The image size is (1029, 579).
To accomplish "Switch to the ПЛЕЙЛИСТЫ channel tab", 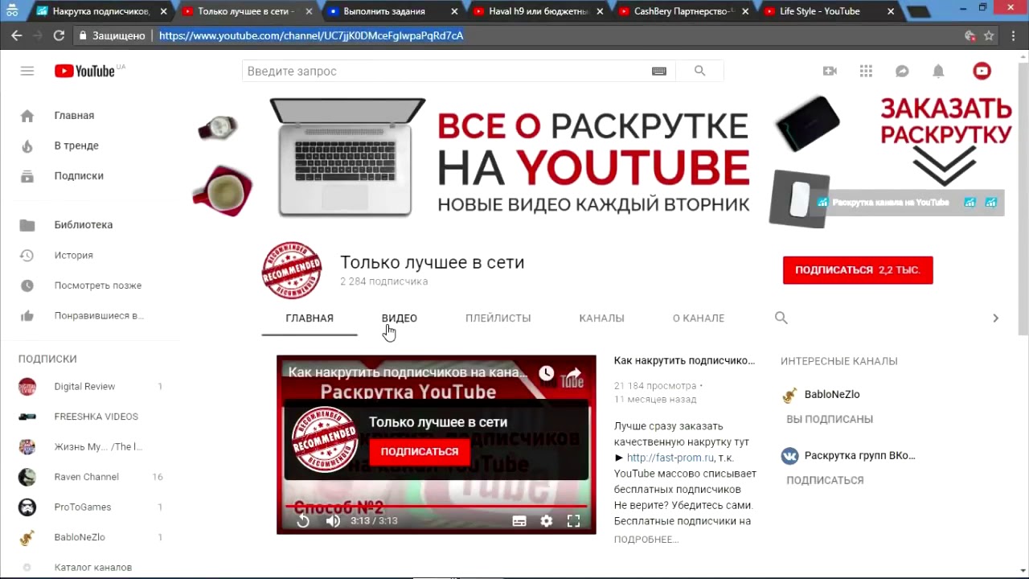I will pyautogui.click(x=498, y=318).
